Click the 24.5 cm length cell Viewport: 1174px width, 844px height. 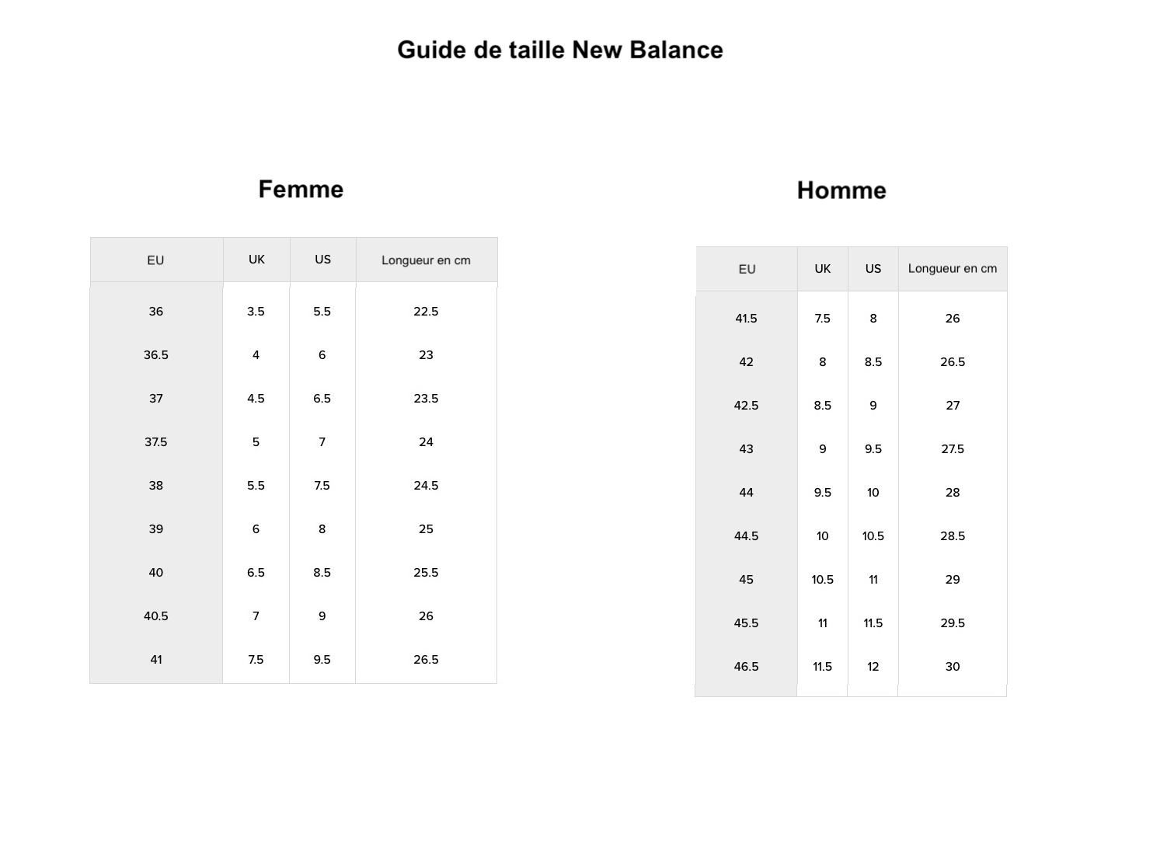(426, 486)
